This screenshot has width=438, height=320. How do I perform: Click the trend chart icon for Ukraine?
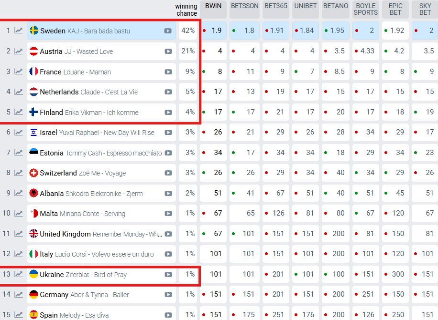coord(19,274)
